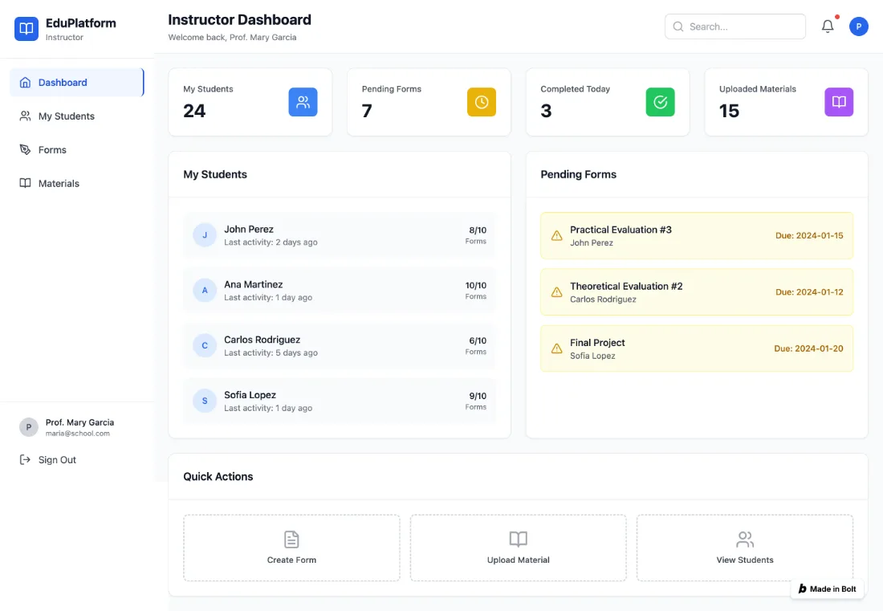Click the J avatar for John Perez
The width and height of the screenshot is (883, 611).
205,234
